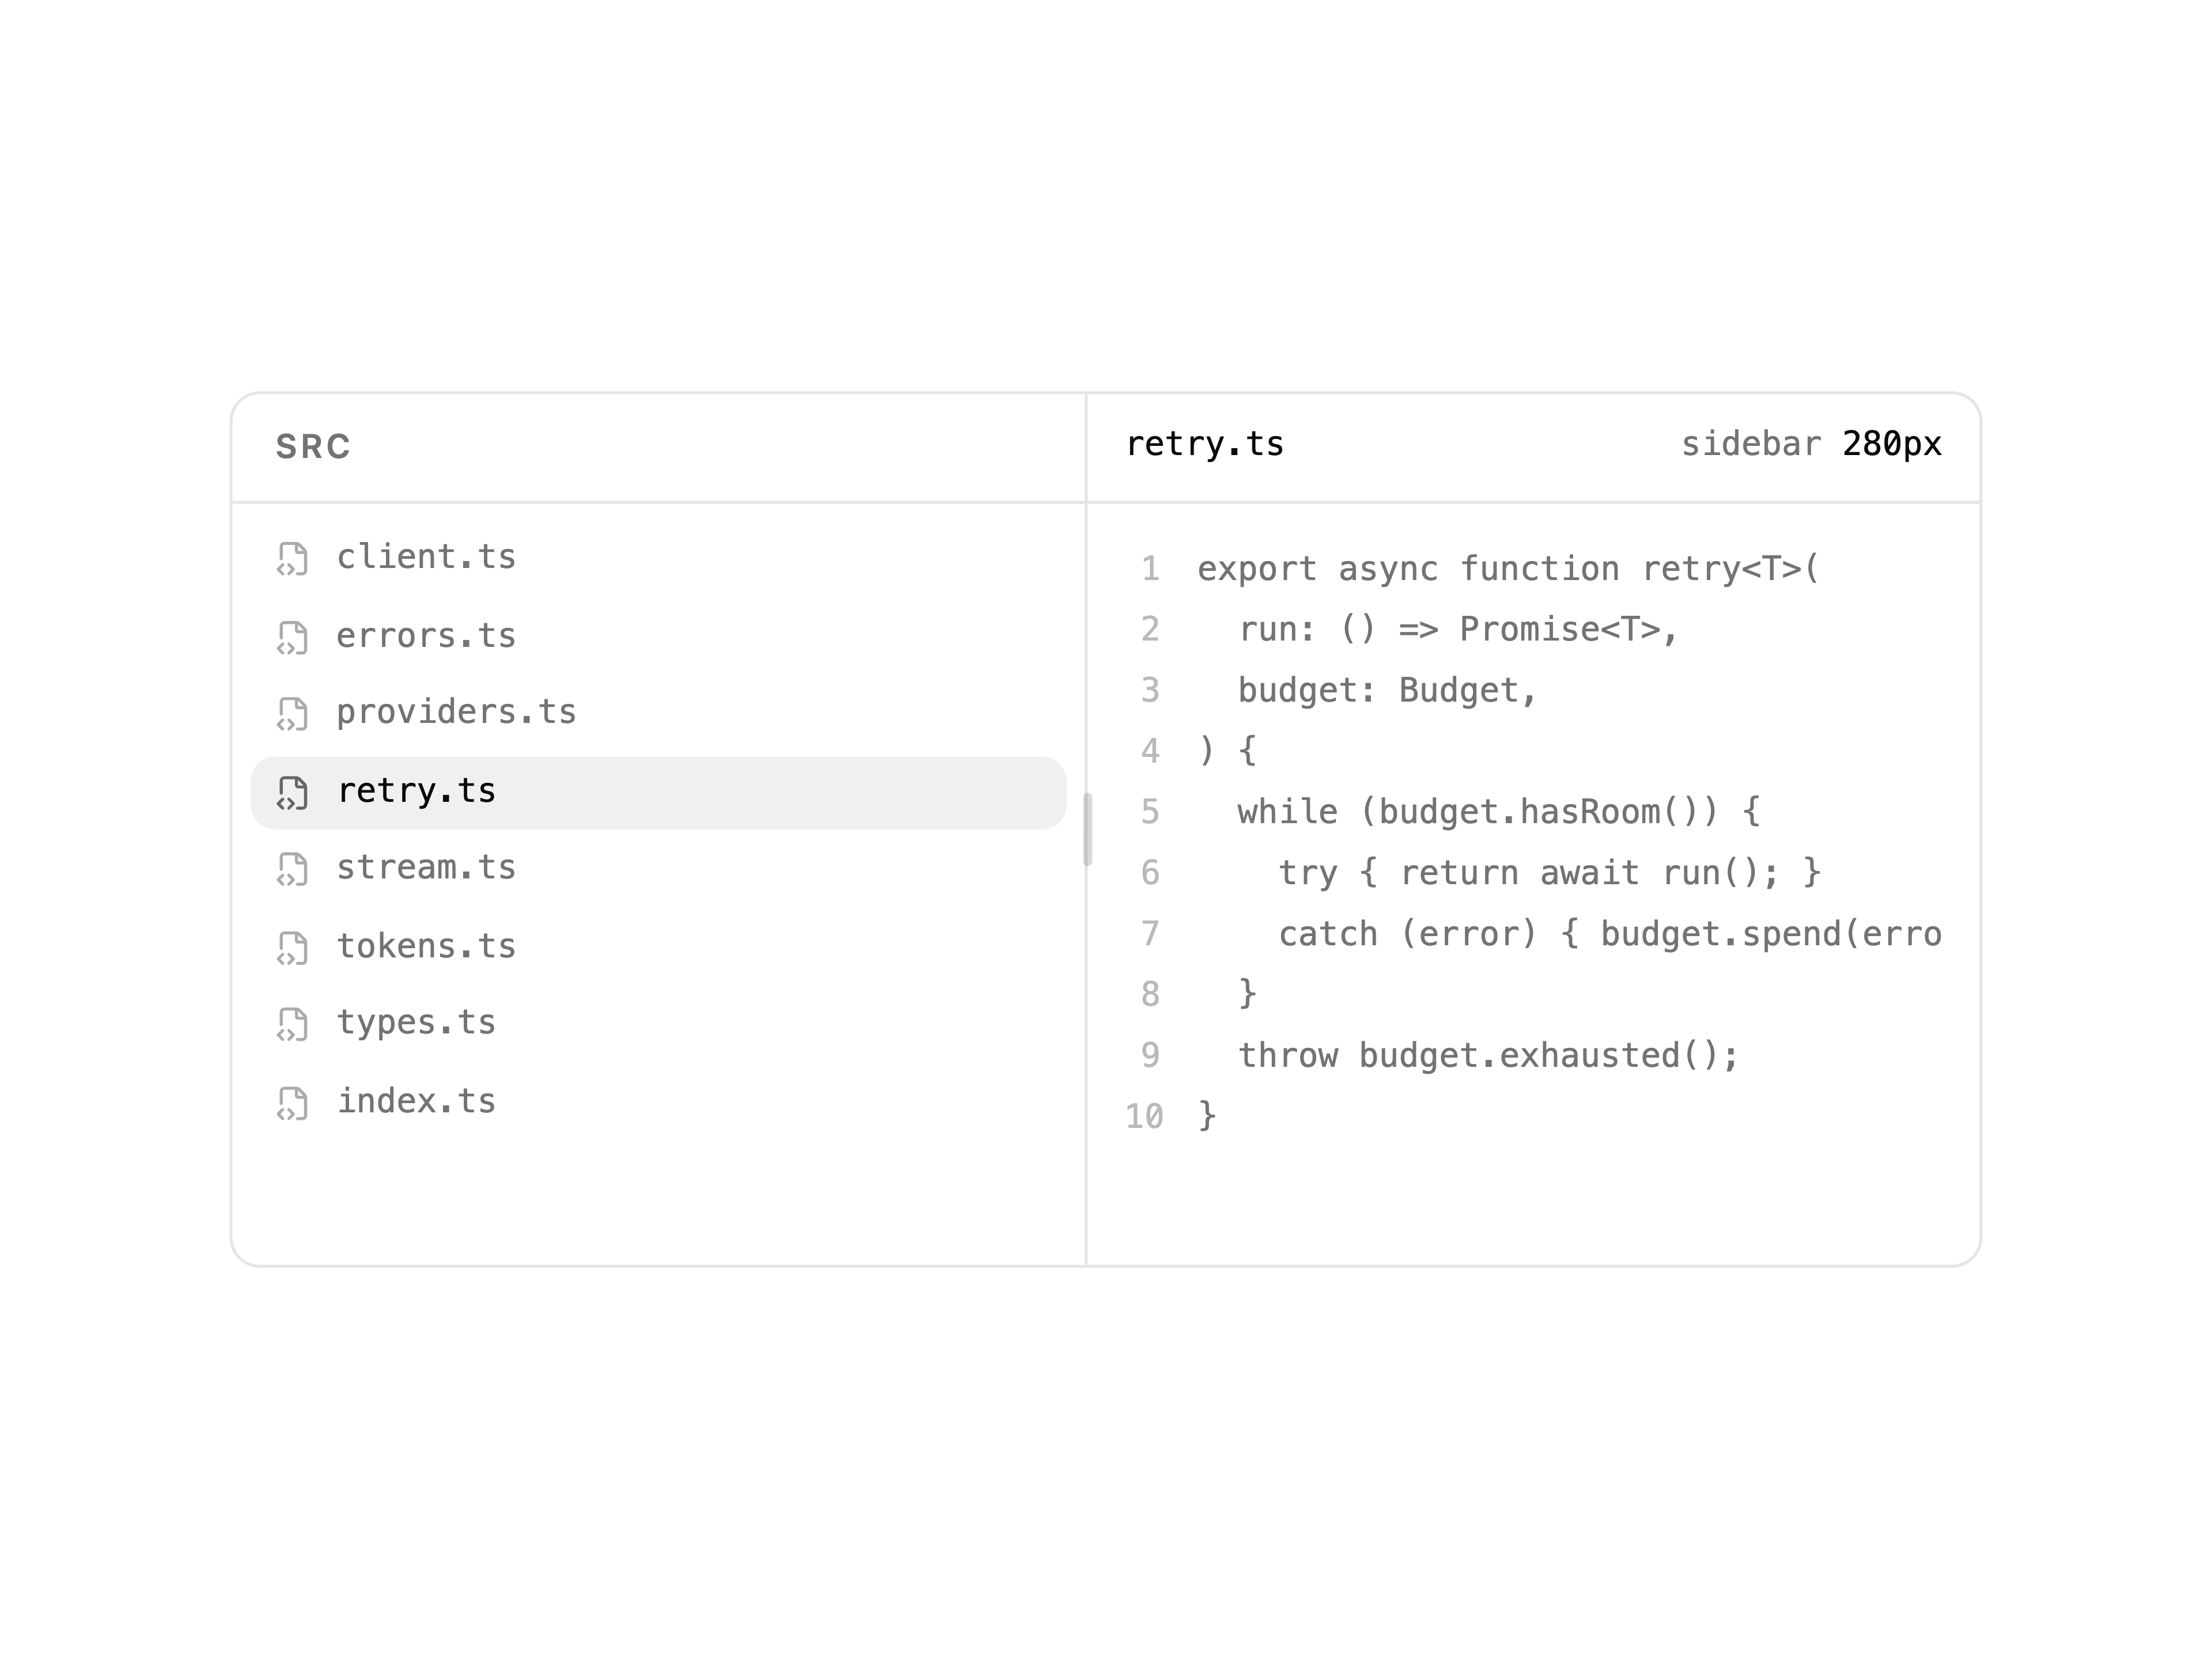Click the file icon beside stream.ts
This screenshot has width=2212, height=1659.
(x=292, y=870)
